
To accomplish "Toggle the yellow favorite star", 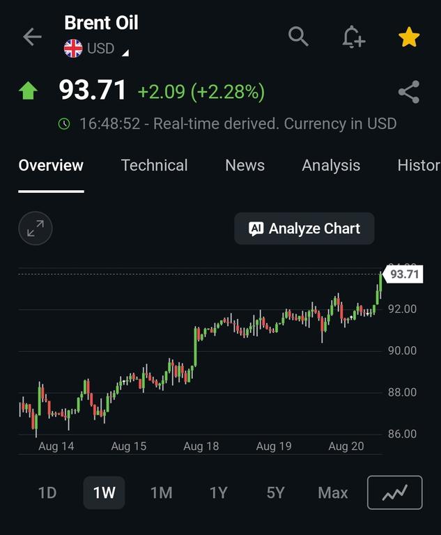I will [408, 37].
